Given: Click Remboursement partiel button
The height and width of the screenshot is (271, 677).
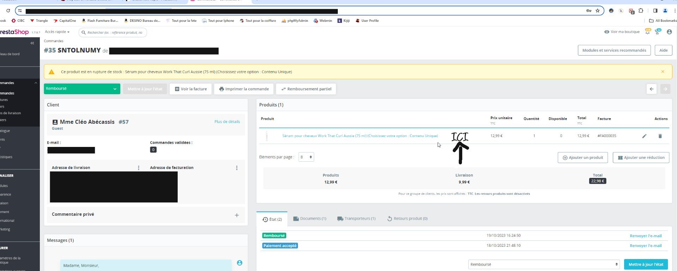Looking at the screenshot, I should pos(306,89).
